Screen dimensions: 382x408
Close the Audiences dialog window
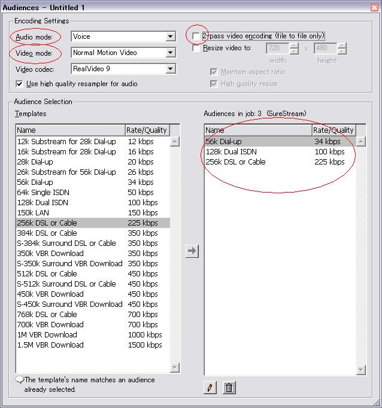tap(374, 7)
